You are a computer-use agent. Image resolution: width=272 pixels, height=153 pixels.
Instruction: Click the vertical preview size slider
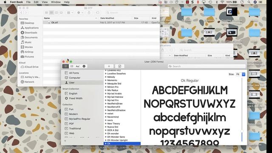(242, 131)
